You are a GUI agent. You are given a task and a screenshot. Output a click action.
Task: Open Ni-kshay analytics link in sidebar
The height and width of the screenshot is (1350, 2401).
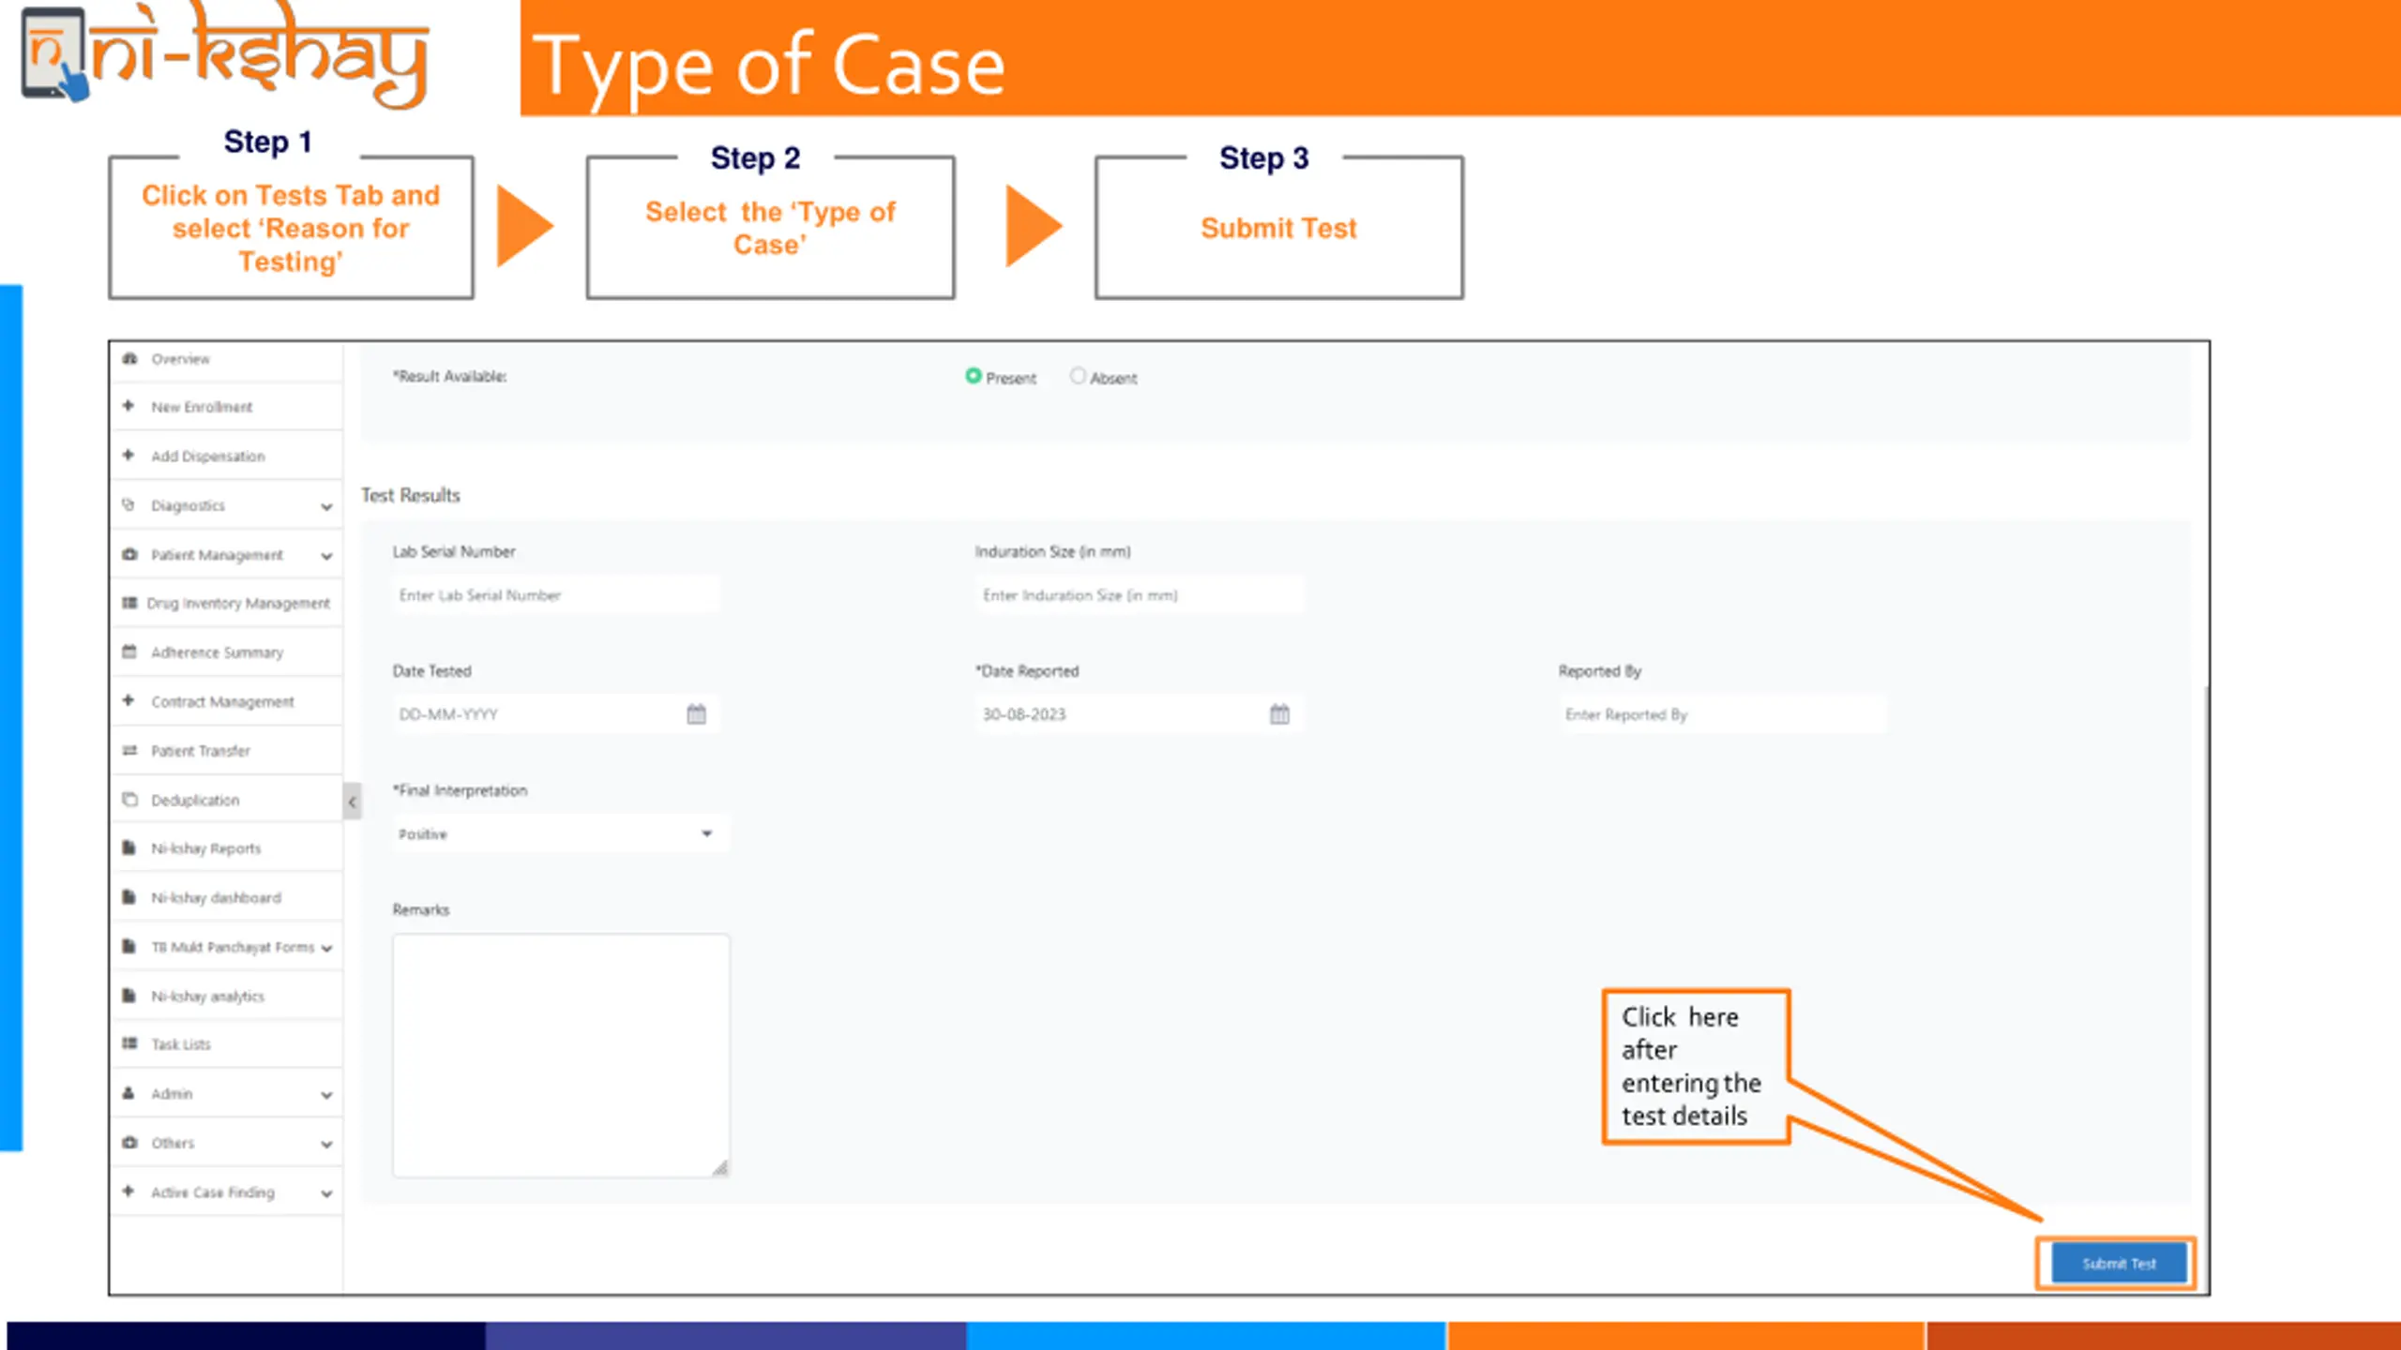tap(207, 996)
